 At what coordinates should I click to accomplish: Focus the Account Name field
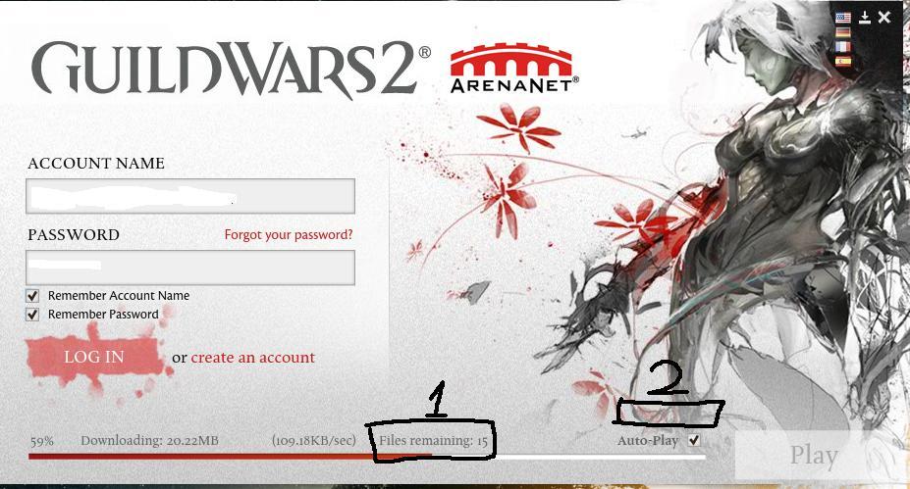[x=190, y=196]
